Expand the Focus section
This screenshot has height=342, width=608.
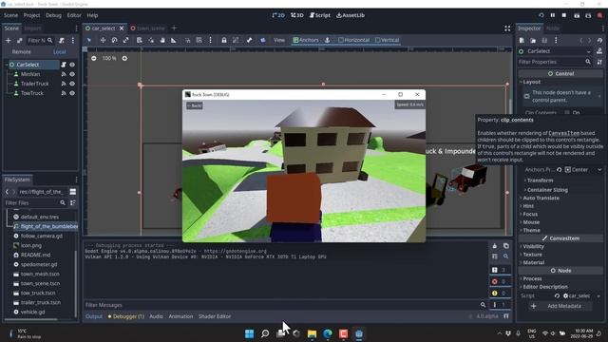[530, 214]
